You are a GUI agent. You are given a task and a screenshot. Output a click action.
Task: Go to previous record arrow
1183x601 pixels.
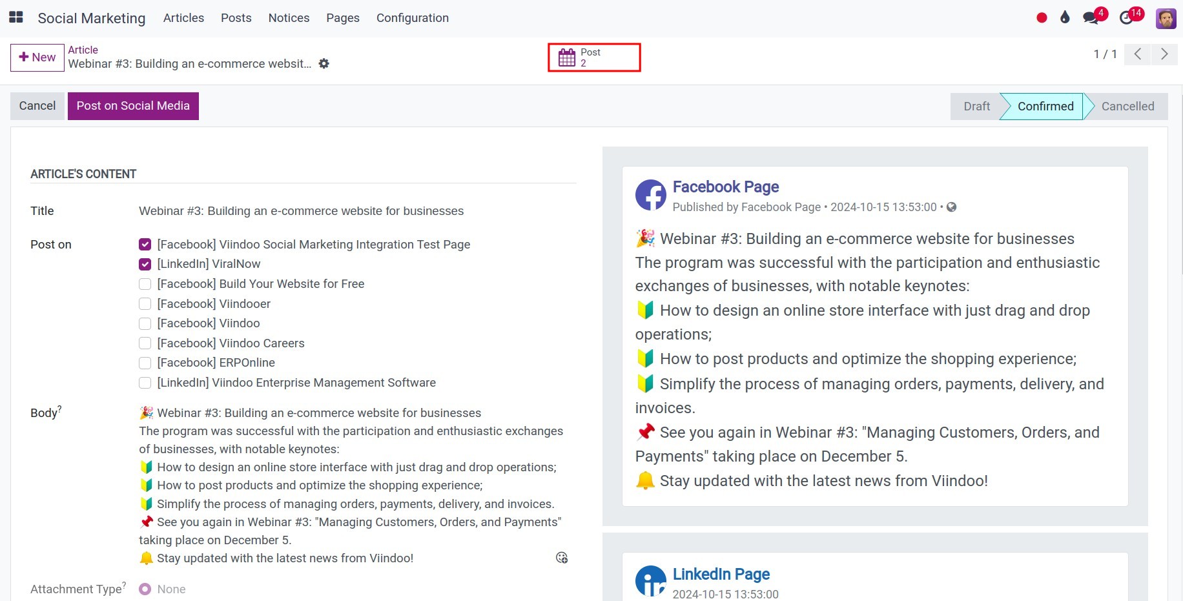point(1138,54)
